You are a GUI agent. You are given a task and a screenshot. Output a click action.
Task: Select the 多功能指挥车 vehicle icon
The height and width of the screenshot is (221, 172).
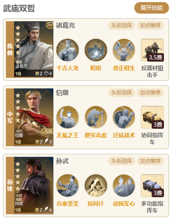(x=152, y=186)
